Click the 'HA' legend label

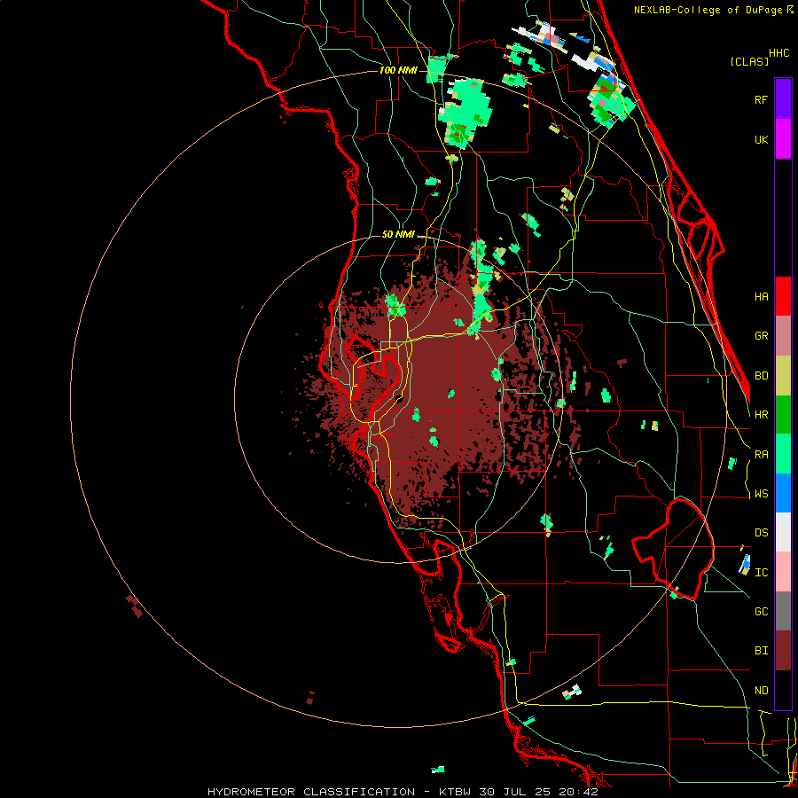761,297
